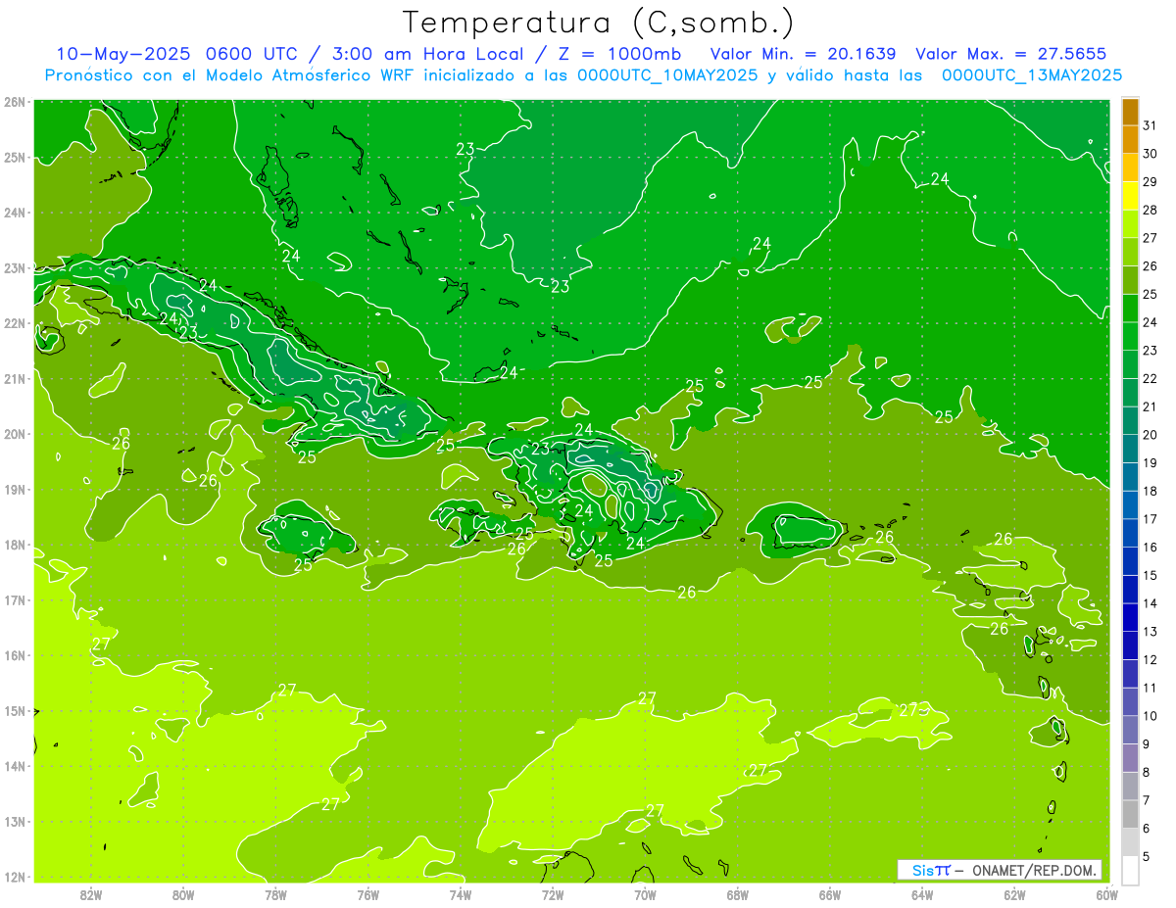The height and width of the screenshot is (908, 1176).
Task: Click the "62W" longitude axis label
Action: 1014,893
